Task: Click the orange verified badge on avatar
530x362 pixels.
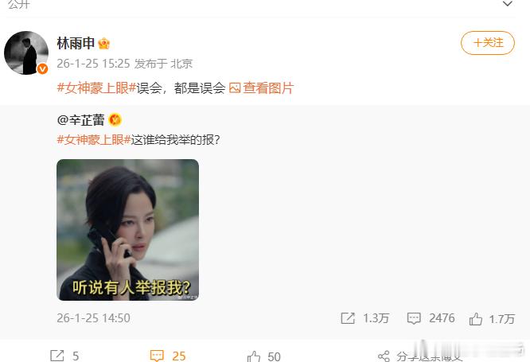Action: point(43,69)
